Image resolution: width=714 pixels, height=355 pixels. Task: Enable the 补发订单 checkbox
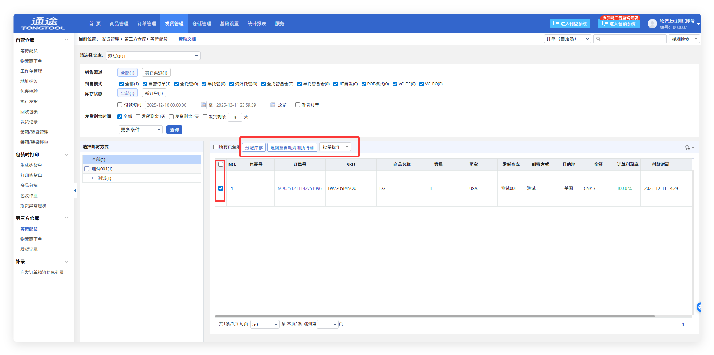pos(297,105)
